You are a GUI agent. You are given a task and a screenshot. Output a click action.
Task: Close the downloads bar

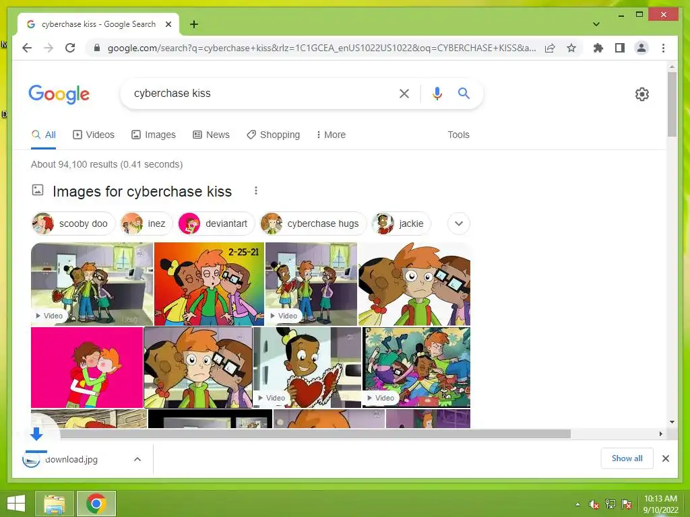coord(666,458)
